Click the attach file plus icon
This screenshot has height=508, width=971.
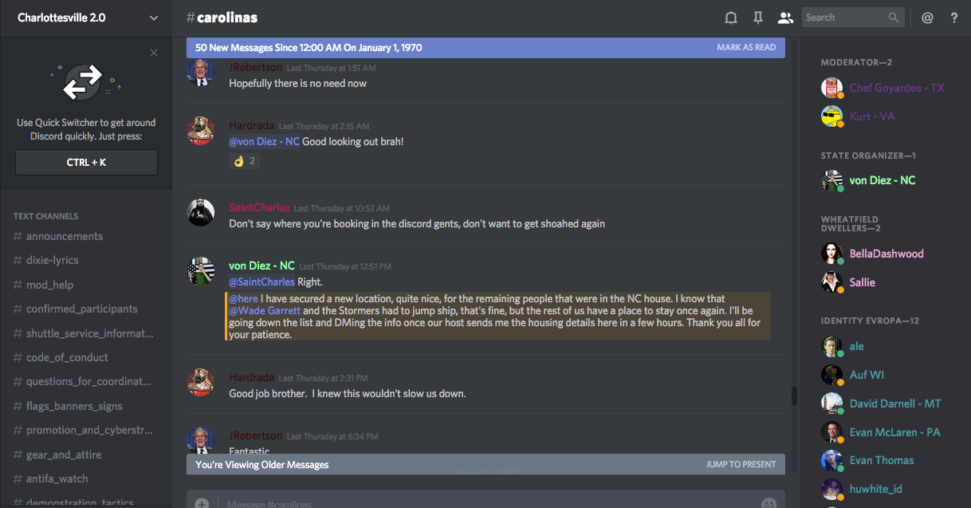pos(202,503)
